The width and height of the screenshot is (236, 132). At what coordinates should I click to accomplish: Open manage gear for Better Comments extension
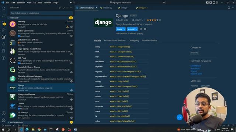pos(72,36)
